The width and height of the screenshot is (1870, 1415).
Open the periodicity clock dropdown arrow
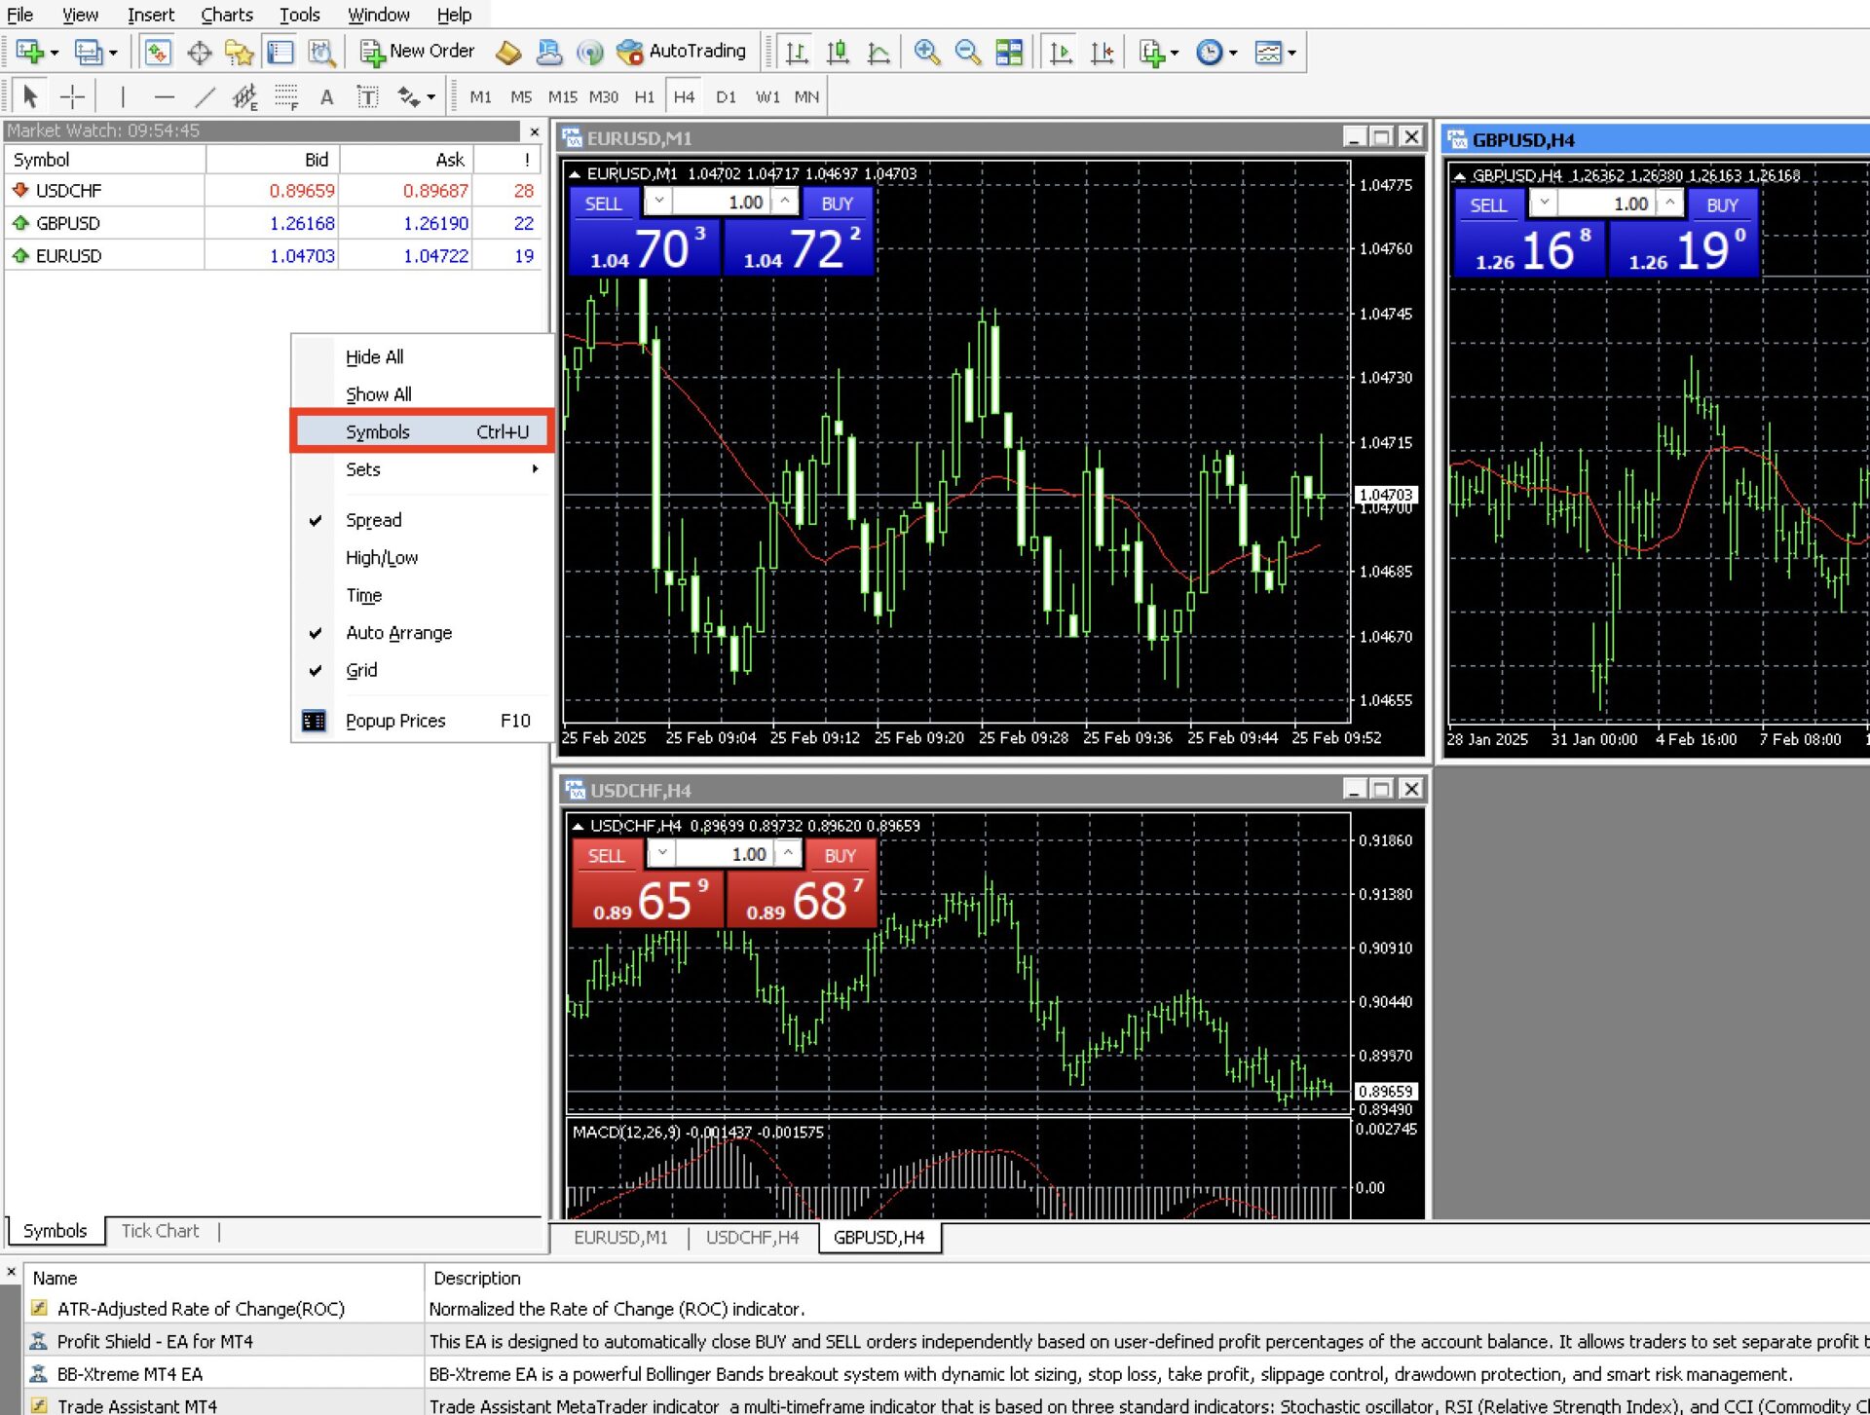(x=1234, y=53)
